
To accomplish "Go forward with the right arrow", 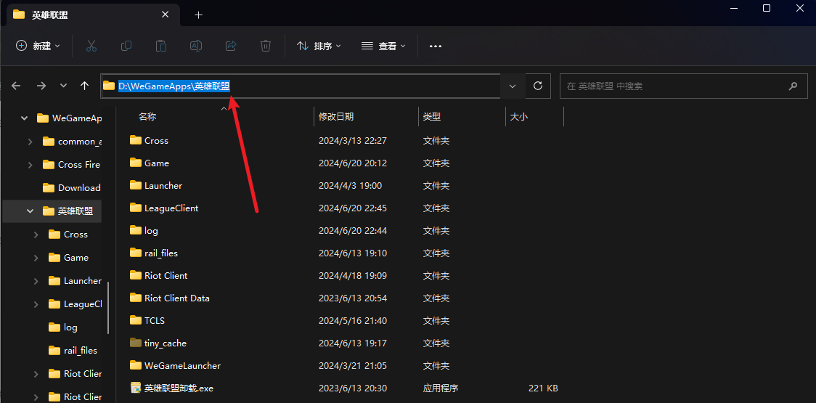I will coord(41,86).
